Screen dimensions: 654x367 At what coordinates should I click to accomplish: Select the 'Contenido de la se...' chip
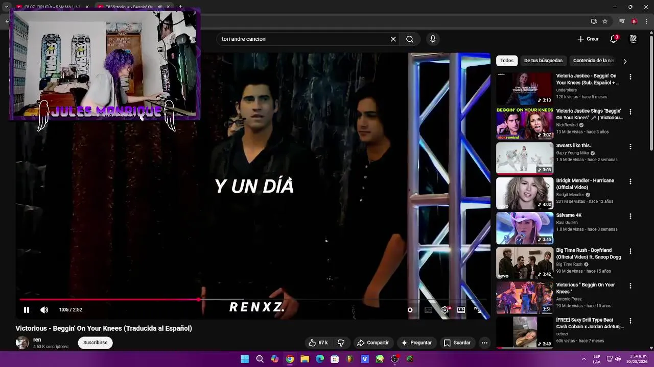click(593, 61)
